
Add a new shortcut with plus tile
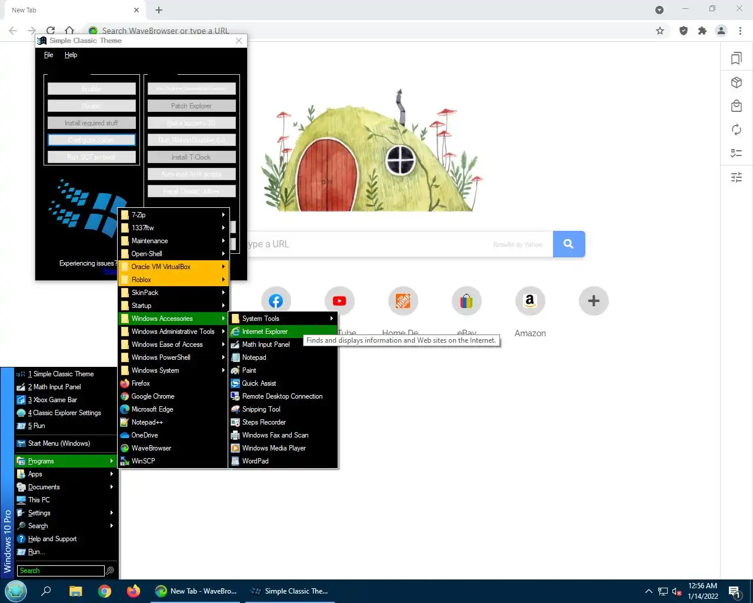[x=594, y=301]
